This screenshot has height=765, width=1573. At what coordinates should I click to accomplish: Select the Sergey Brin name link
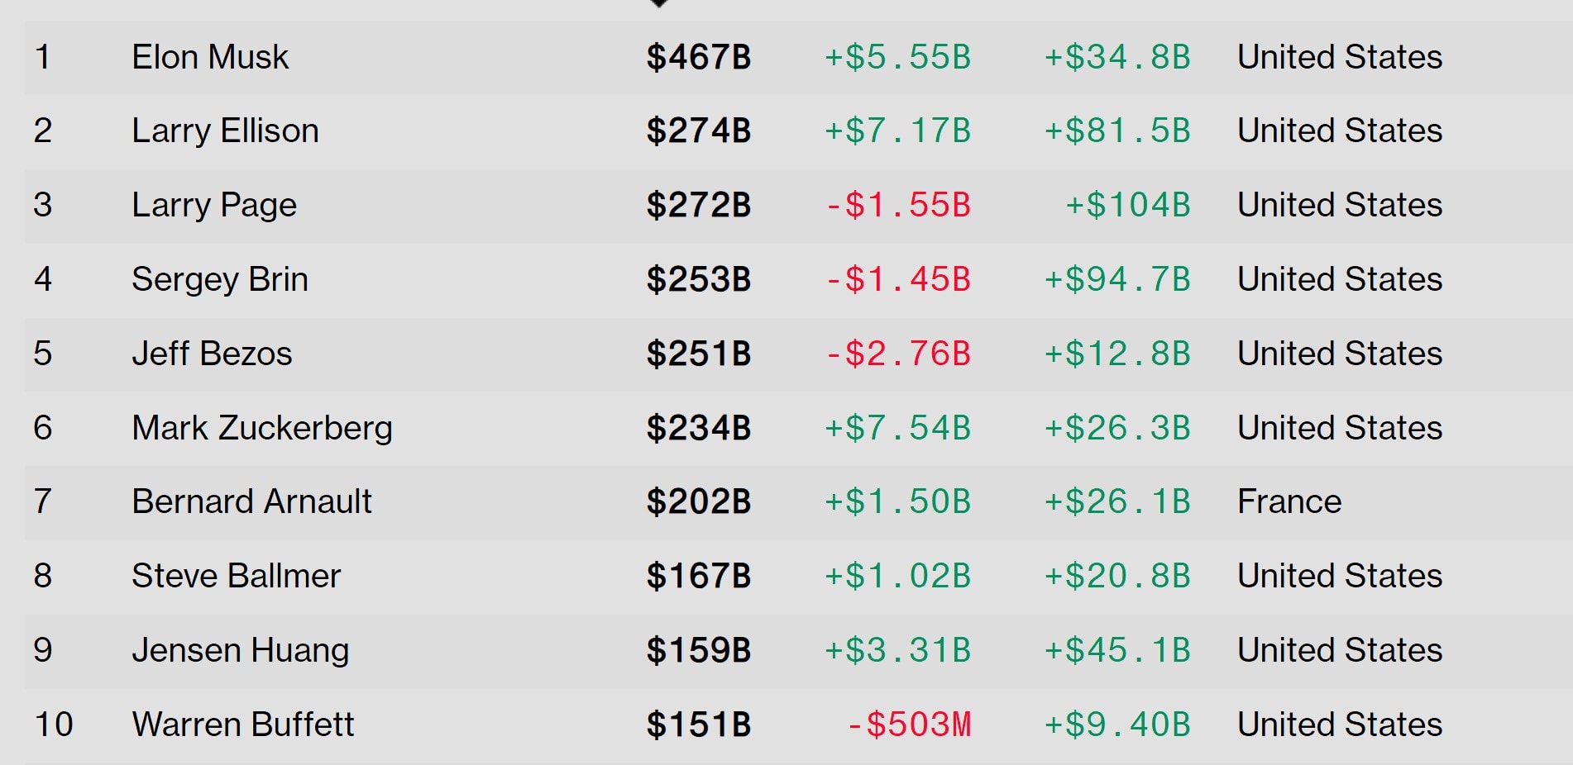(x=220, y=279)
